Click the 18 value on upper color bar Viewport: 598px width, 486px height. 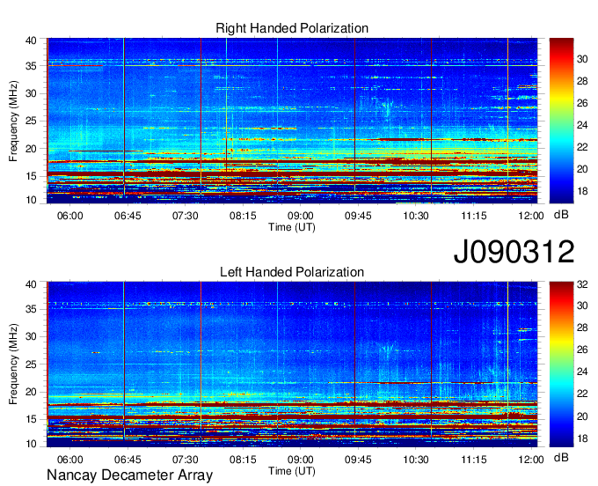582,191
